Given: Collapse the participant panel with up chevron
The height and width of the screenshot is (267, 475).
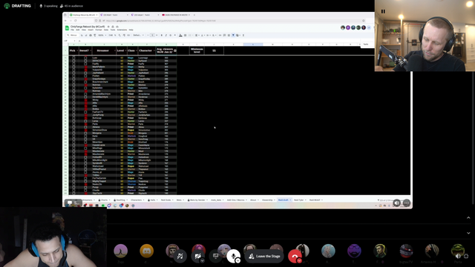Looking at the screenshot, I should pyautogui.click(x=468, y=217).
